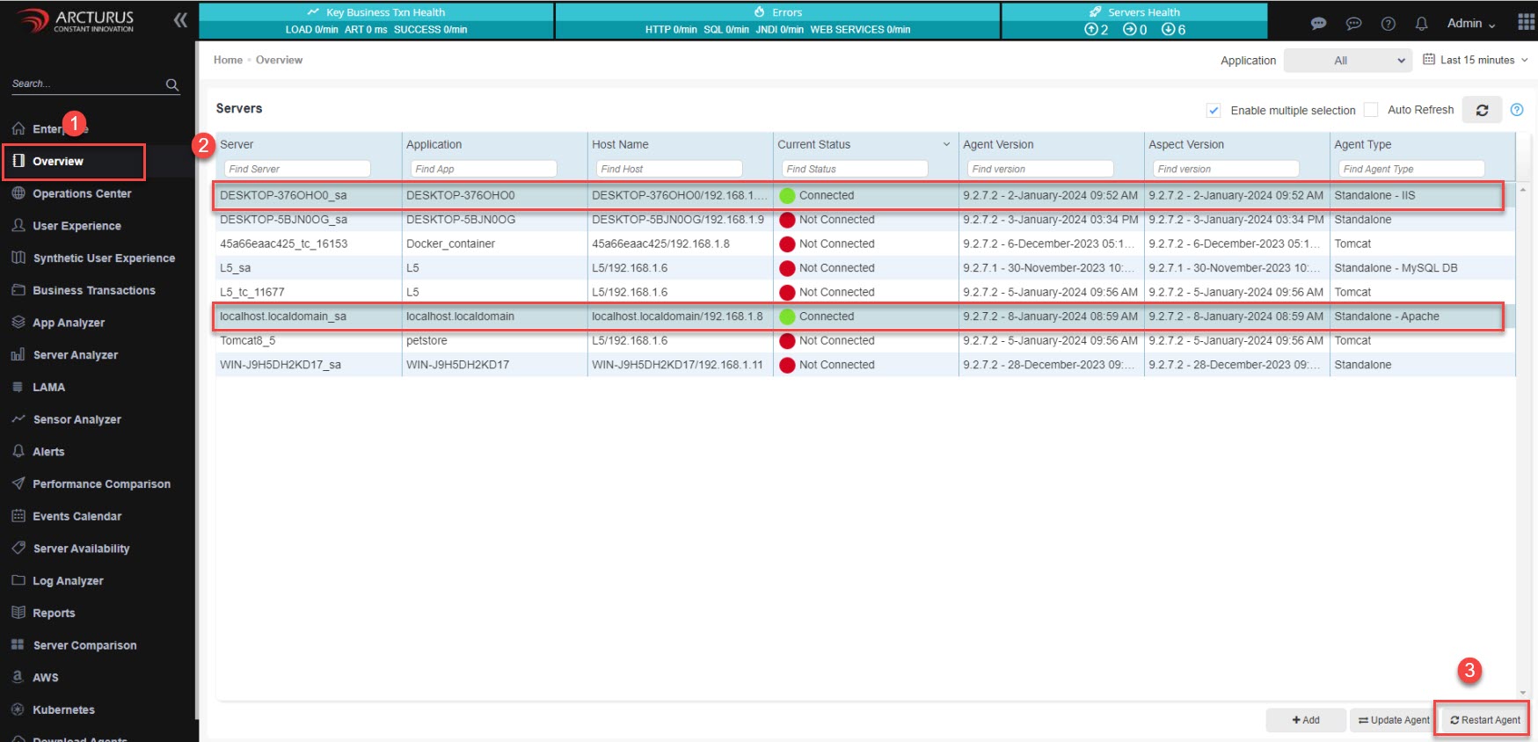Screen dimensions: 1538x742
Task: Click the Add button
Action: click(x=1306, y=720)
